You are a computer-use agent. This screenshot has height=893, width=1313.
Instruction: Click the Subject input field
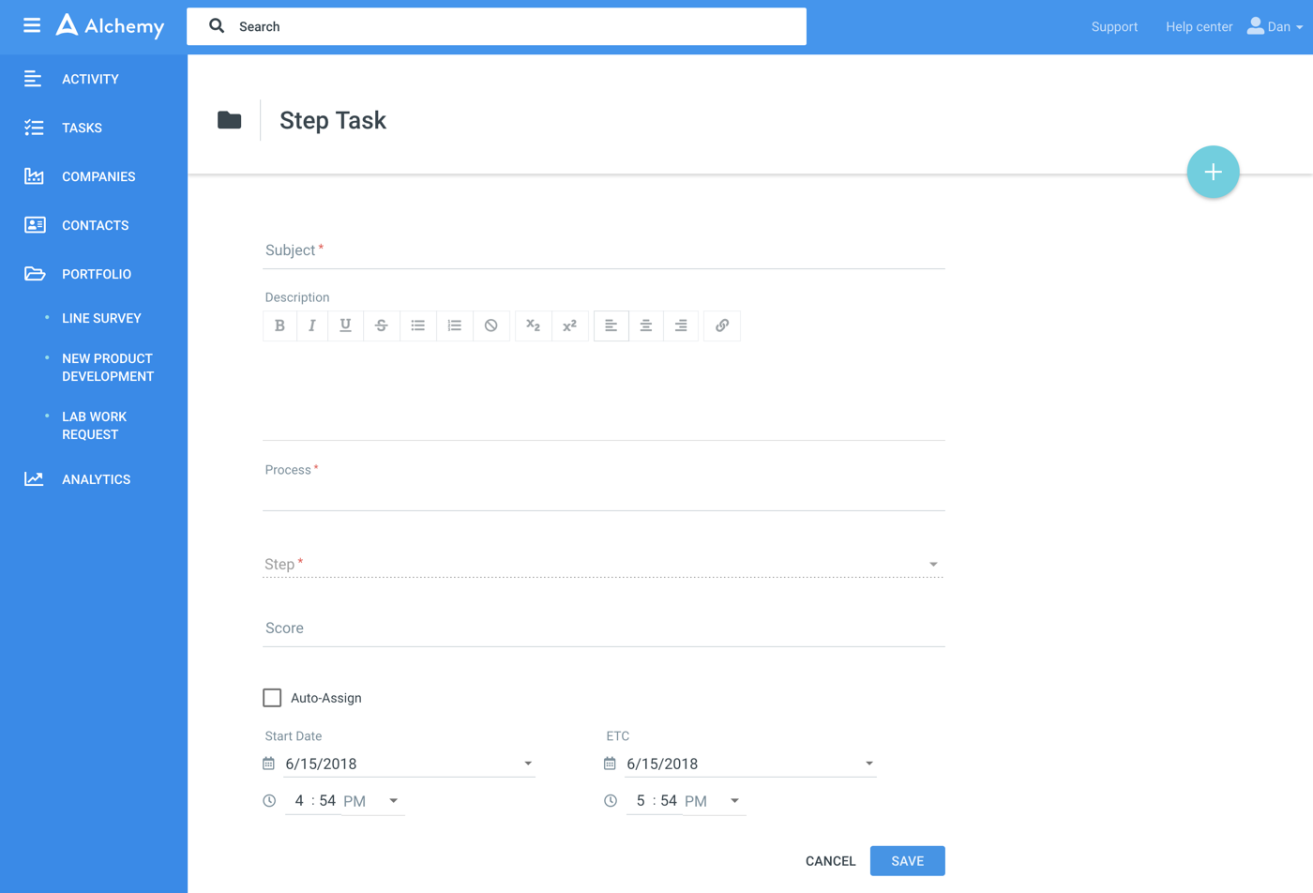(604, 250)
